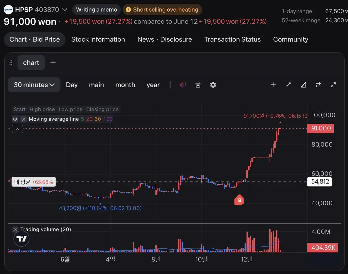Select the crosshair plus tool
This screenshot has width=348, height=274.
(x=273, y=85)
